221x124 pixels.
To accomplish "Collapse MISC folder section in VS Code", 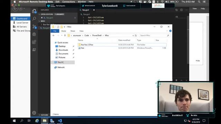I will pos(39,21).
